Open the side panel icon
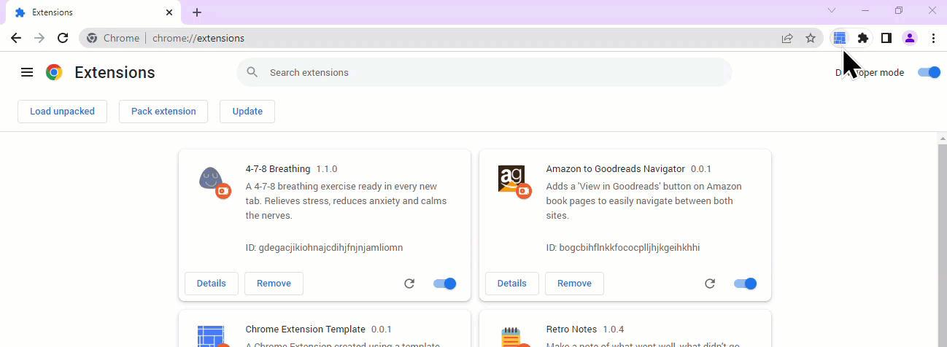The width and height of the screenshot is (947, 347). coord(886,38)
